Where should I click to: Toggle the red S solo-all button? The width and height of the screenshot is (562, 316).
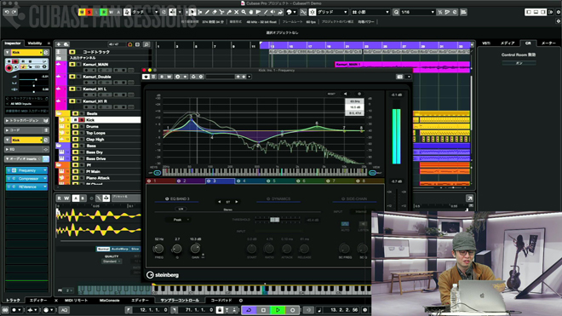coord(89,12)
